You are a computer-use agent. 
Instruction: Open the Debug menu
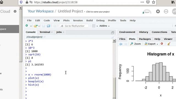[x=100, y=20]
